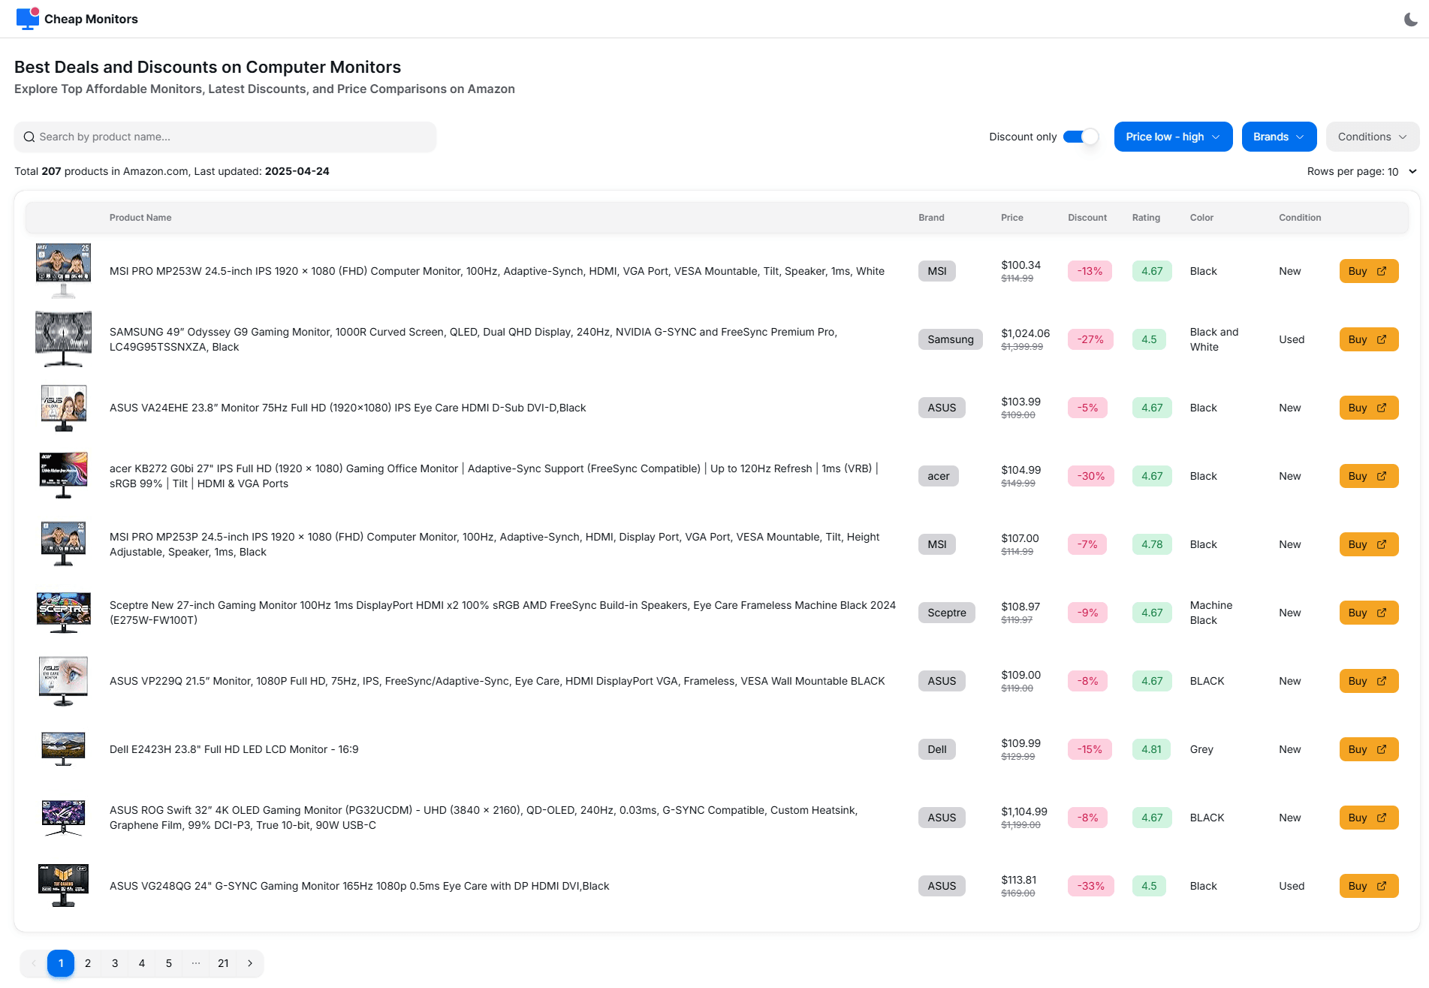Toggle dark mode moon icon

[1411, 20]
